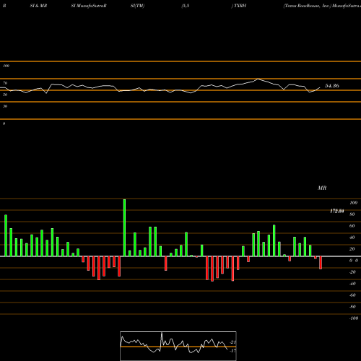The image size is (361, 361).
Task: Click the 20 label on the MR axis
Action: pyautogui.click(x=352, y=249)
